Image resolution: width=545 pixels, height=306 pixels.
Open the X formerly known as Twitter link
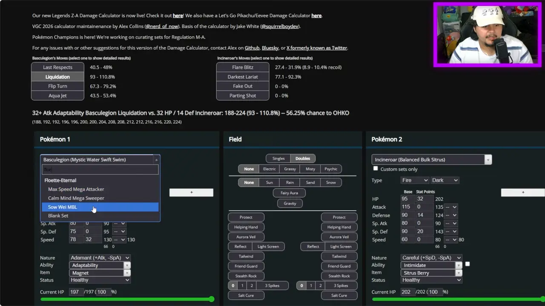click(317, 48)
